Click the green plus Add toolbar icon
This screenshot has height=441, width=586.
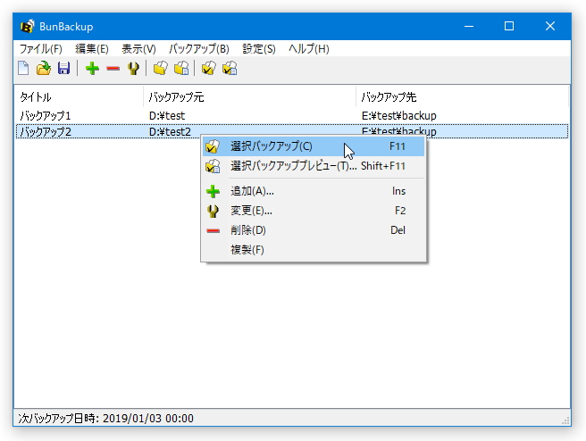(x=92, y=69)
